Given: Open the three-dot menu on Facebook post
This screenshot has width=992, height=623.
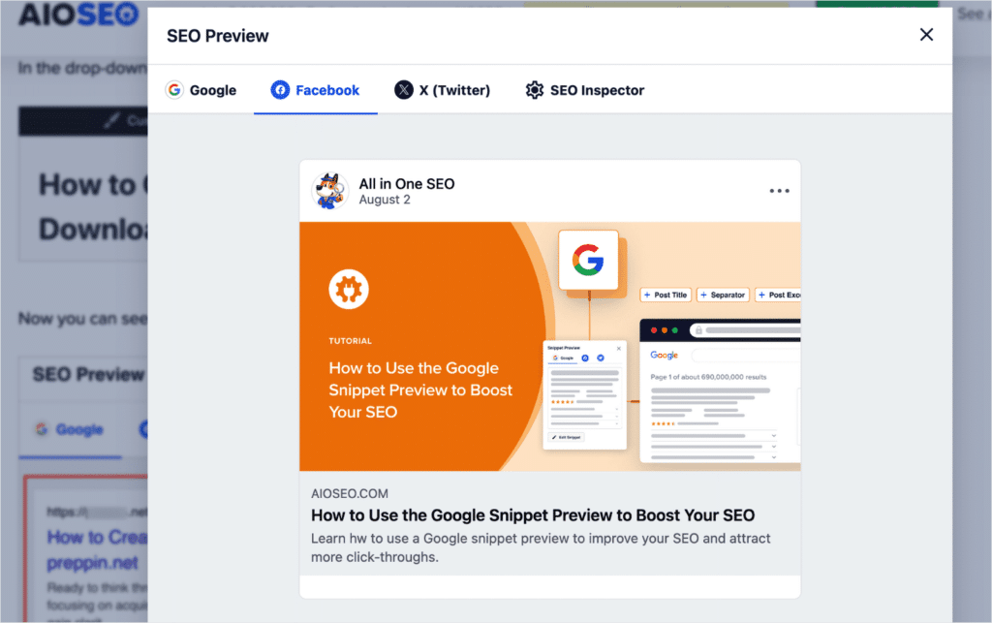Looking at the screenshot, I should point(779,190).
